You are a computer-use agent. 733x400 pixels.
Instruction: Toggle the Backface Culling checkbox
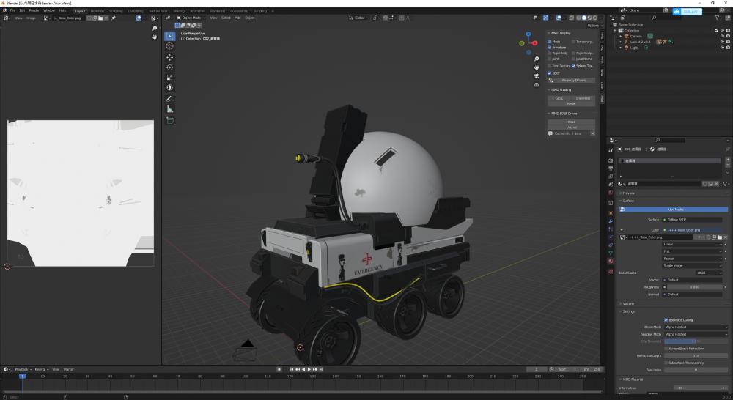tap(666, 320)
